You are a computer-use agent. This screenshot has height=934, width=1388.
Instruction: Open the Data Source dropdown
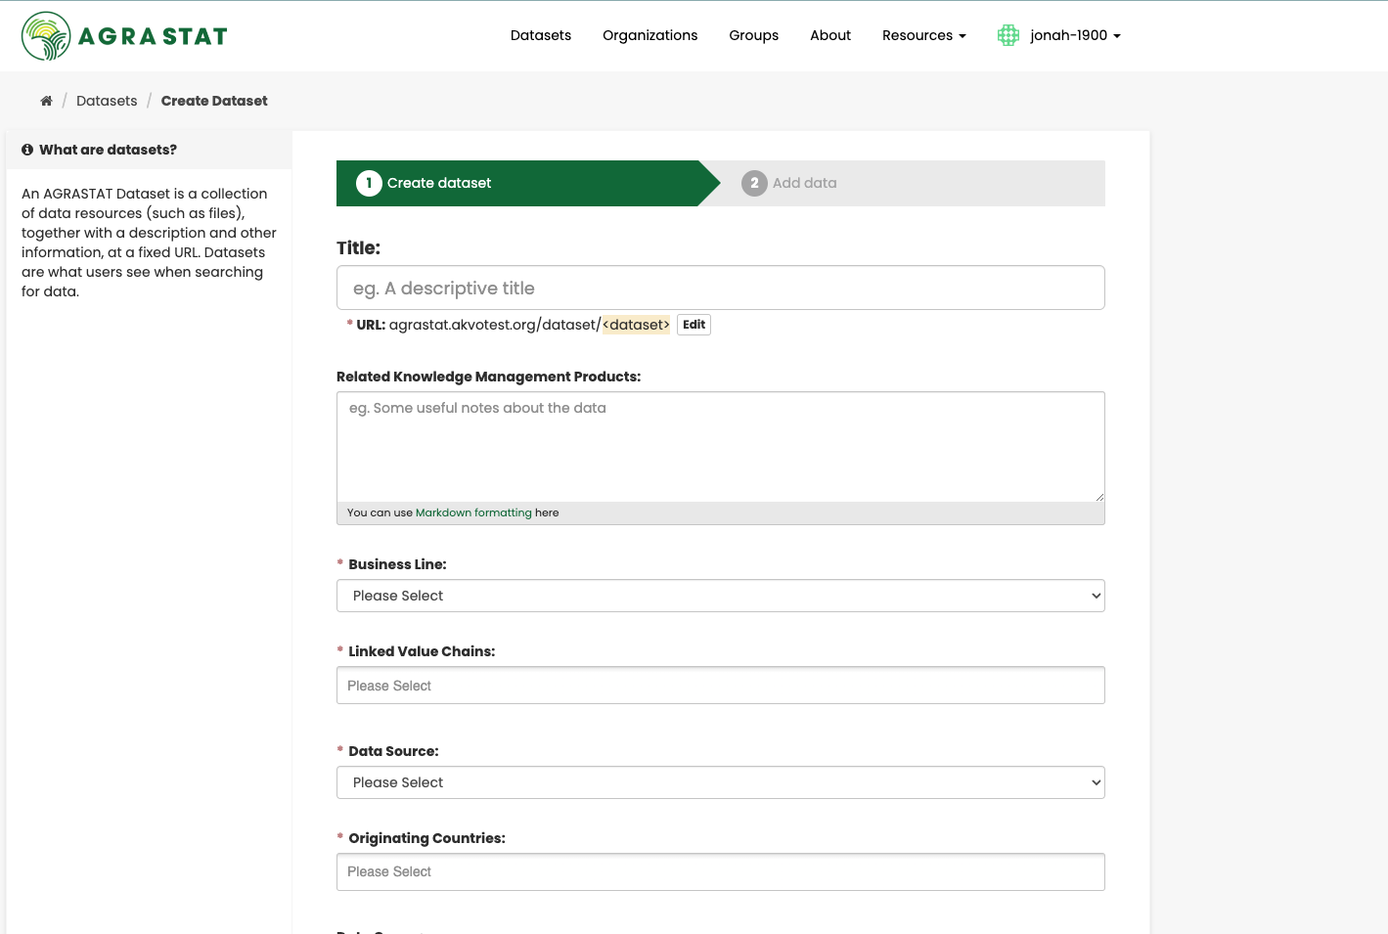coord(721,782)
